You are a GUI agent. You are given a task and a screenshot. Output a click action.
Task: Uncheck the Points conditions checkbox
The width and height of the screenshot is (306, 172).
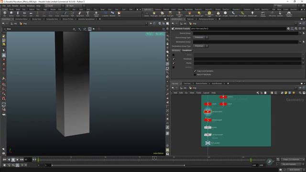173,63
